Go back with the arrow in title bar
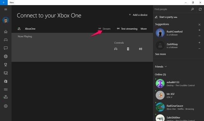204x121 pixels. click(4, 3)
